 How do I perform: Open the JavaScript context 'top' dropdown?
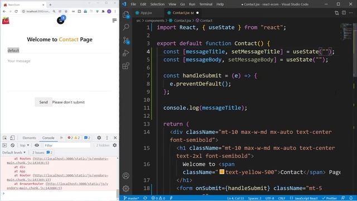pos(25,145)
